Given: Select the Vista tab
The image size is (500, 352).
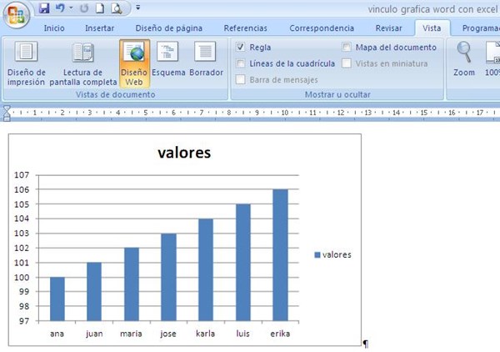Looking at the screenshot, I should (432, 28).
